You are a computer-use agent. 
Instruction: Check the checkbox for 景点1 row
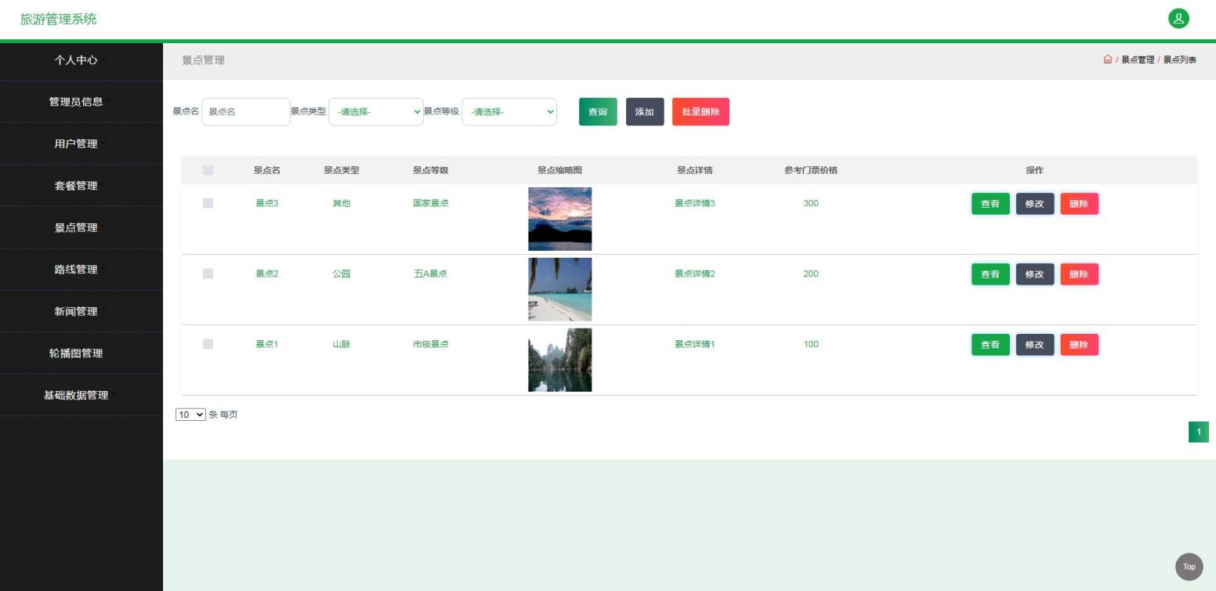point(208,344)
